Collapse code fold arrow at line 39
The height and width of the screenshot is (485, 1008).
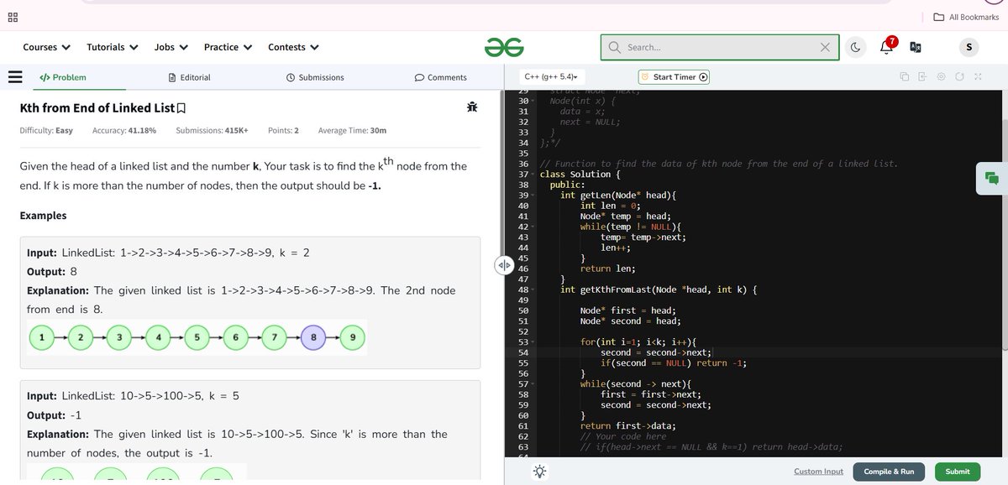(x=533, y=196)
